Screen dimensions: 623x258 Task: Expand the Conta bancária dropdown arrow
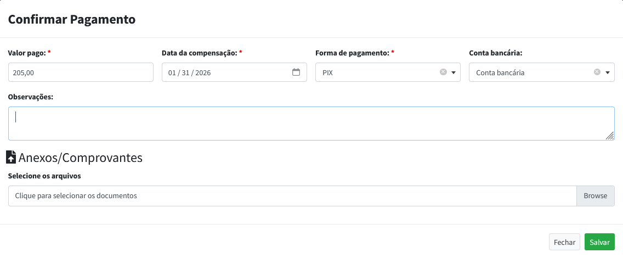(607, 72)
